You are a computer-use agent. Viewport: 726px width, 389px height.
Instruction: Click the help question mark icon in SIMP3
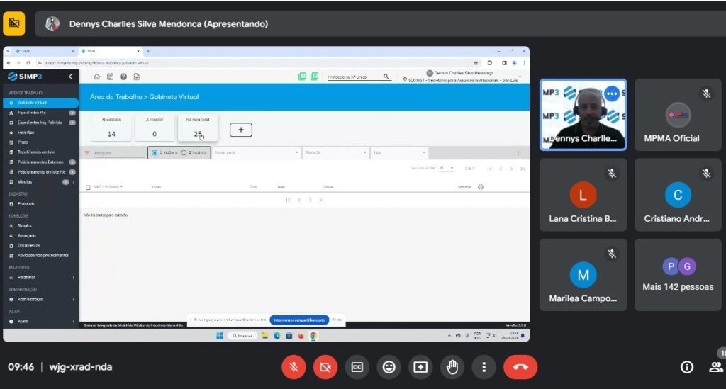click(123, 77)
